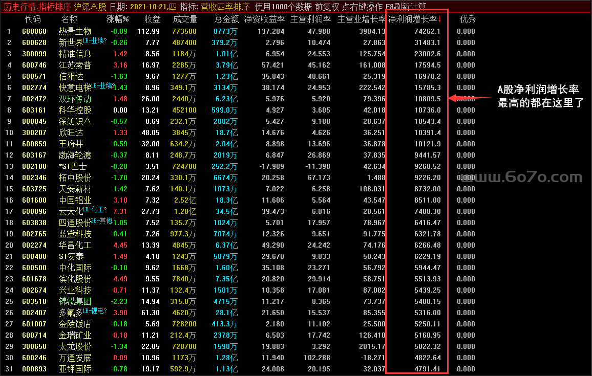Click the 主营业增长率 column header
Image resolution: width=592 pixels, height=376 pixels.
(x=362, y=19)
